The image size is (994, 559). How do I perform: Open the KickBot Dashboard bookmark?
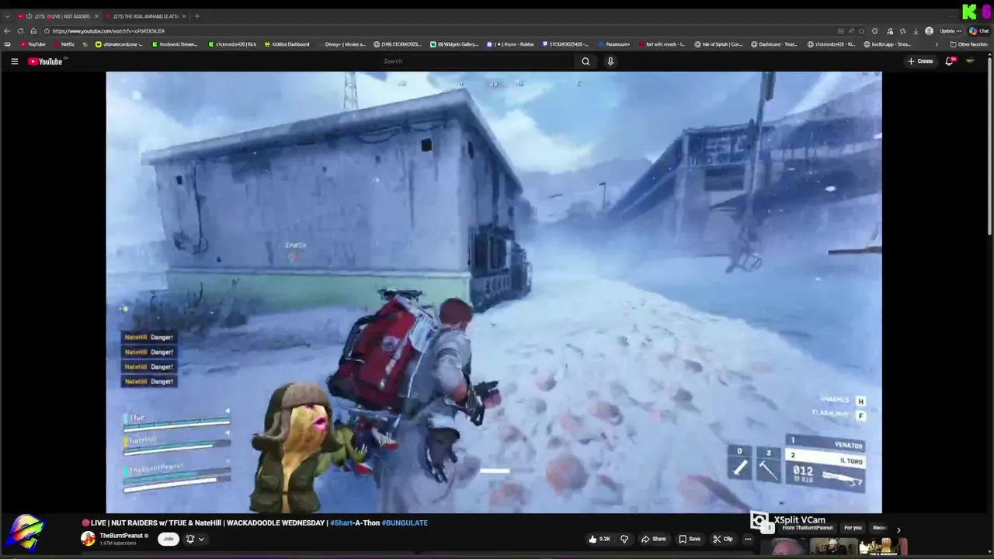[287, 44]
